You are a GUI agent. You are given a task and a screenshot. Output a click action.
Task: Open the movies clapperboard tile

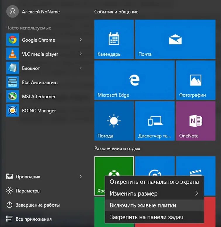[196, 166]
